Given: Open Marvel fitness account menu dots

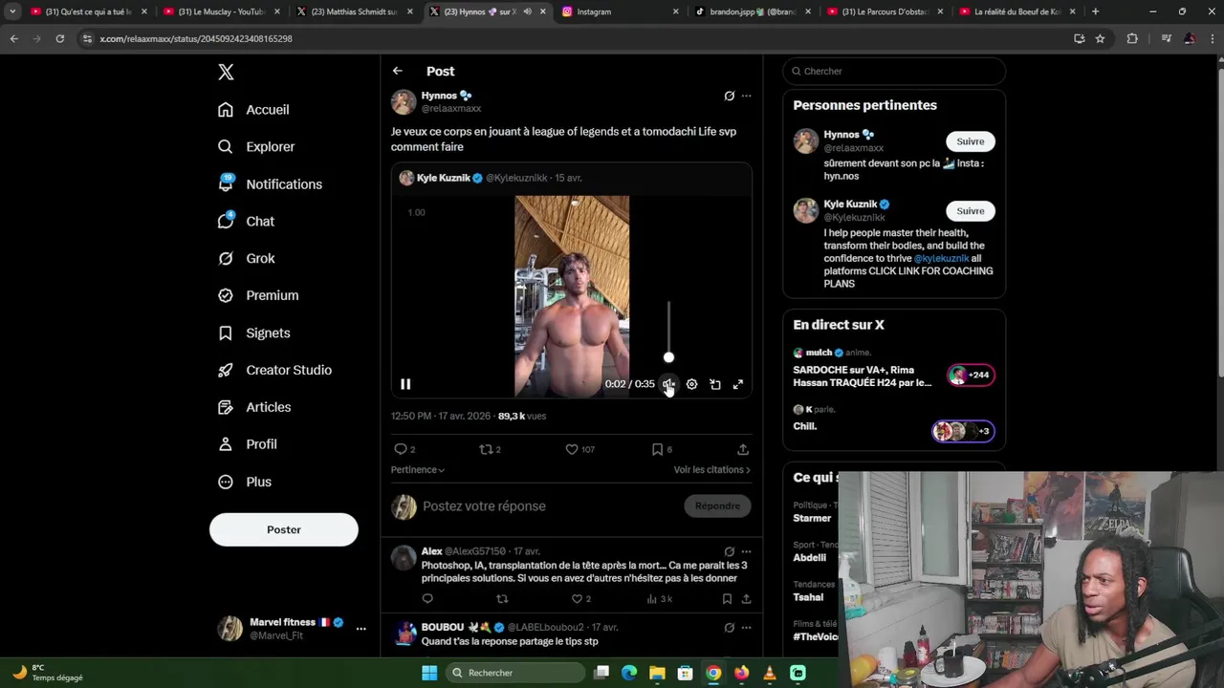Looking at the screenshot, I should point(361,629).
